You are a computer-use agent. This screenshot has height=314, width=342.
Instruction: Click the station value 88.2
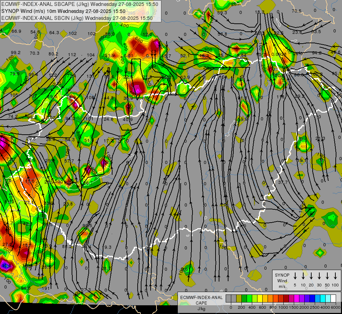click(x=67, y=247)
